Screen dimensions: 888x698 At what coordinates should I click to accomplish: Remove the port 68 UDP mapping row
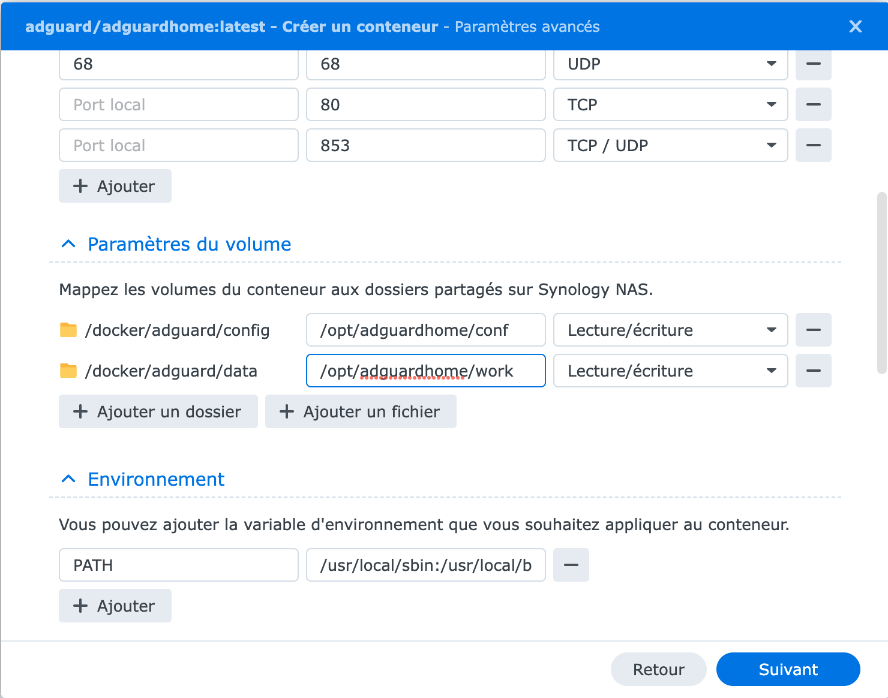813,64
